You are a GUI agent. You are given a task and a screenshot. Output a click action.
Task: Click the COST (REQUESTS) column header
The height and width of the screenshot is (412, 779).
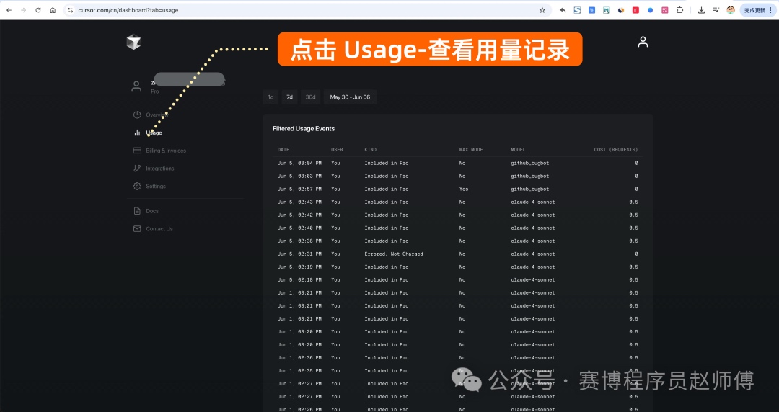(616, 149)
